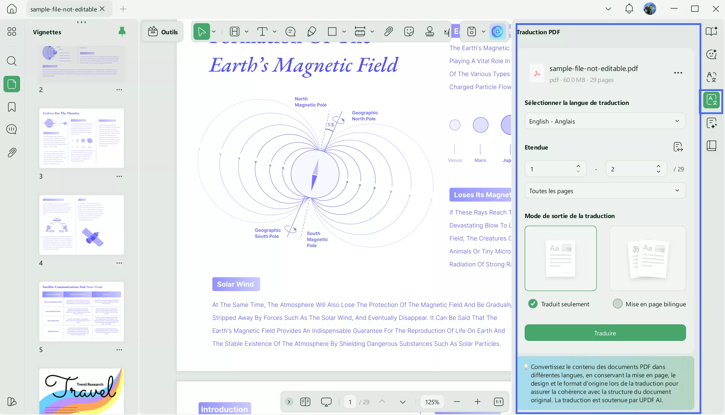Open the Toutes les pages dropdown
Screen dimensions: 725x415
(605, 191)
